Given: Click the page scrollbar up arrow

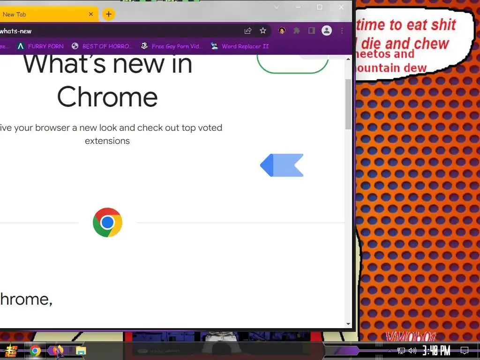Looking at the screenshot, I should pos(348,59).
